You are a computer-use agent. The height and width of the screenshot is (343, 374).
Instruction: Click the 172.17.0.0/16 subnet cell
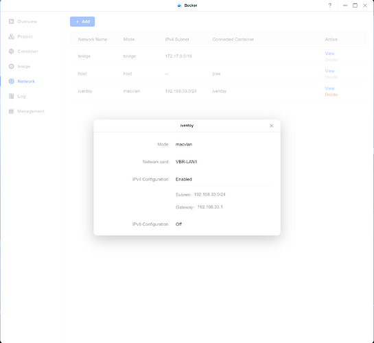coord(178,56)
